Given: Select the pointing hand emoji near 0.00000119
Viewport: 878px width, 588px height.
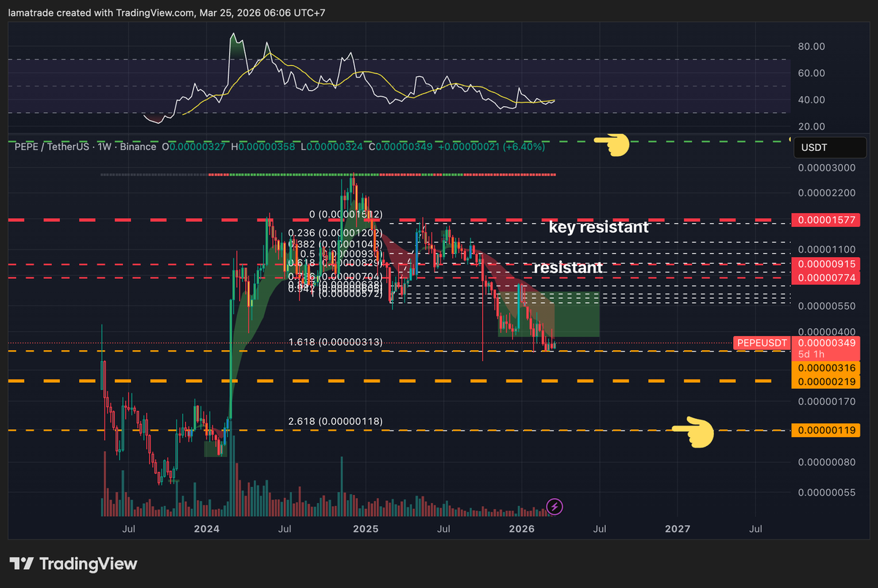Looking at the screenshot, I should point(694,432).
